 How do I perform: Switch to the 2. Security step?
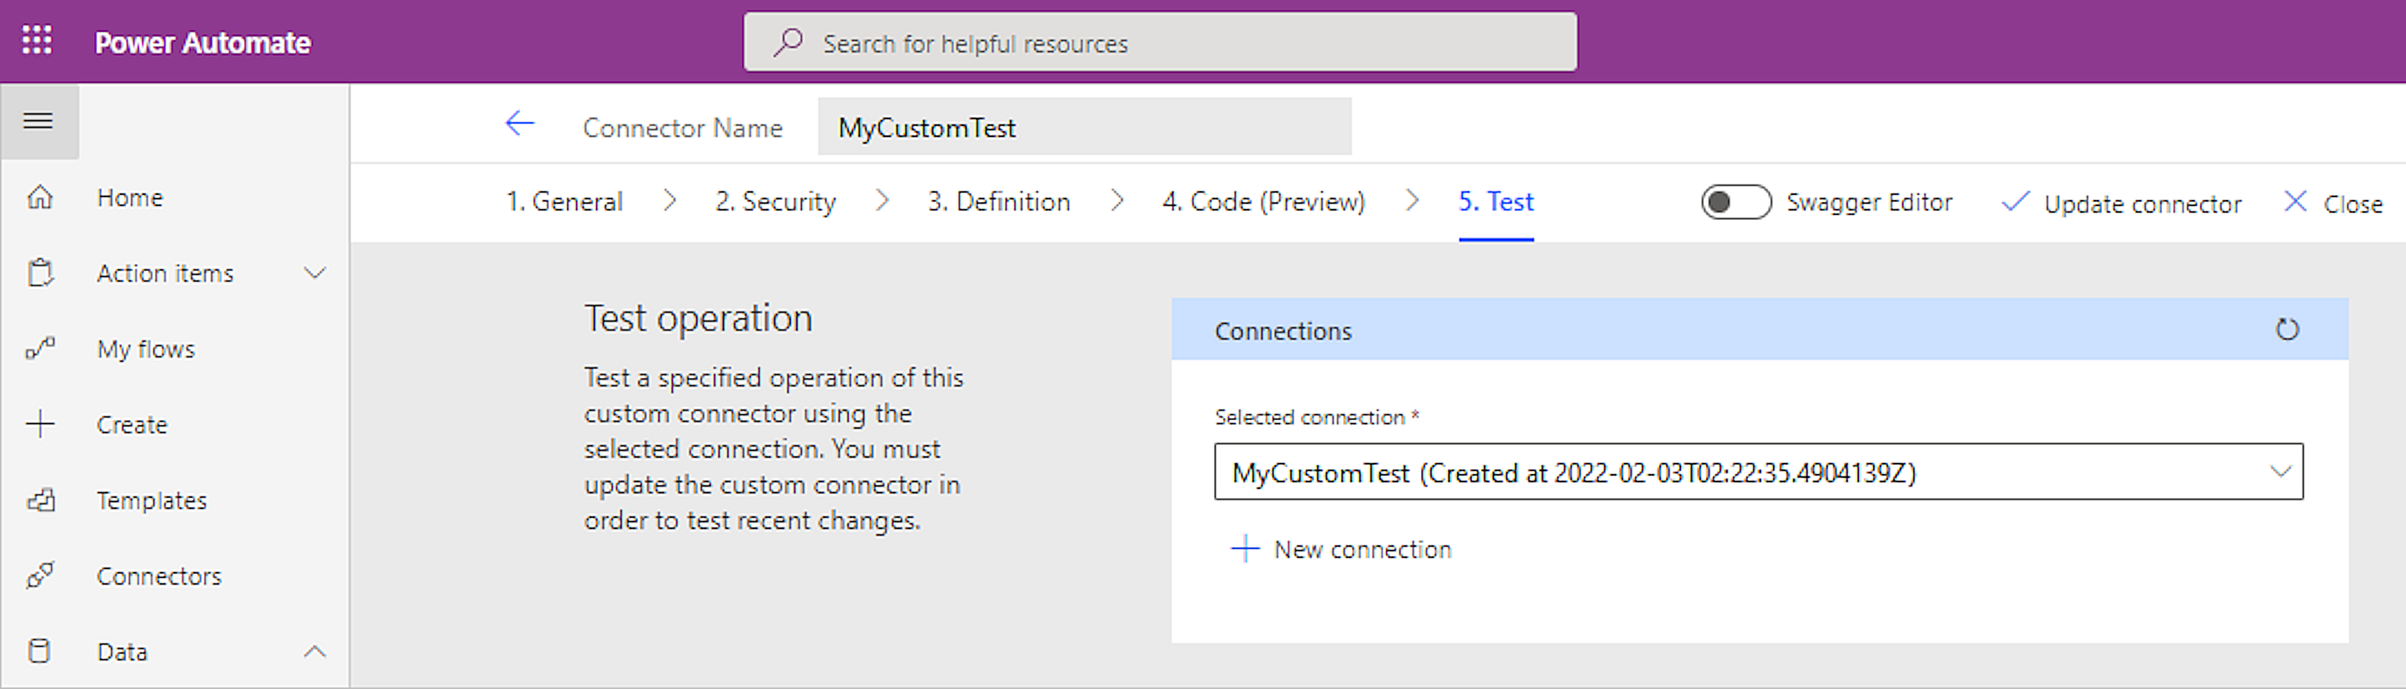tap(775, 202)
